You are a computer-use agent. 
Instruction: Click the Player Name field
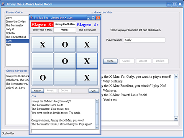[x=145, y=40]
